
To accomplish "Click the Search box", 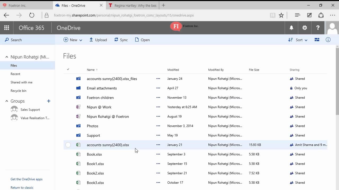I will point(27,40).
